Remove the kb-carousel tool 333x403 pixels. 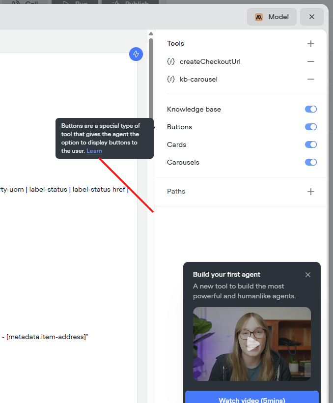(310, 79)
